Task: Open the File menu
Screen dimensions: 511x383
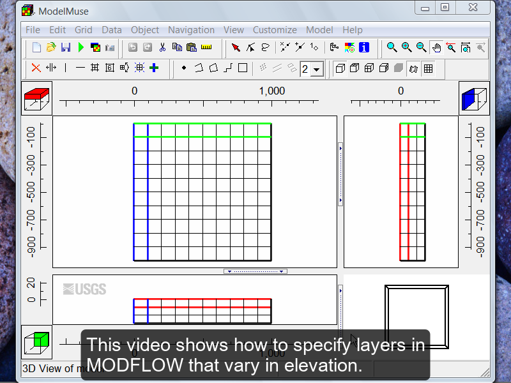Action: tap(33, 30)
